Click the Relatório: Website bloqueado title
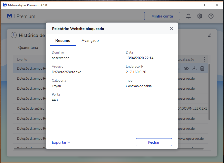 pyautogui.click(x=78, y=29)
